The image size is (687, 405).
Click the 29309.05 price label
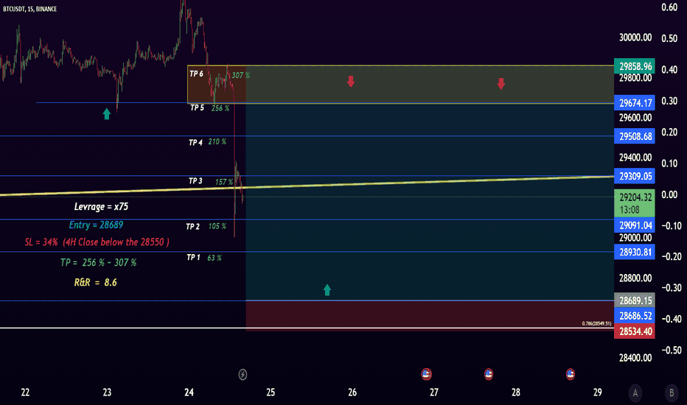(635, 176)
